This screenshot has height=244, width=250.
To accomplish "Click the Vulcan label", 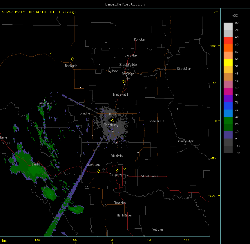I will [x=157, y=230].
